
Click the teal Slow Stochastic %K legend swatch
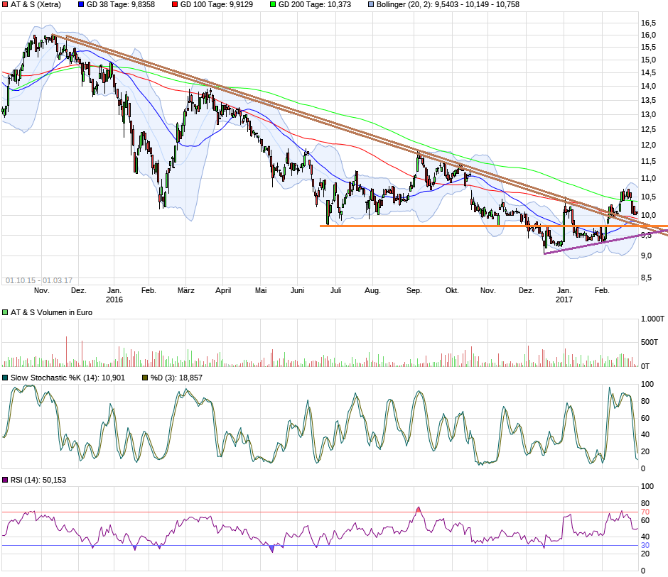click(x=5, y=378)
